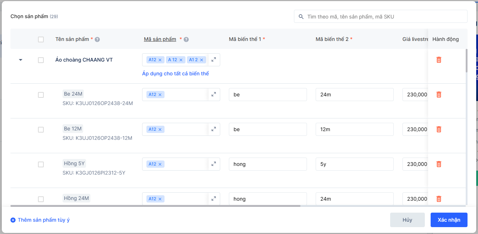Delete the Be 24M variant row
Image resolution: width=478 pixels, height=234 pixels.
pos(439,95)
